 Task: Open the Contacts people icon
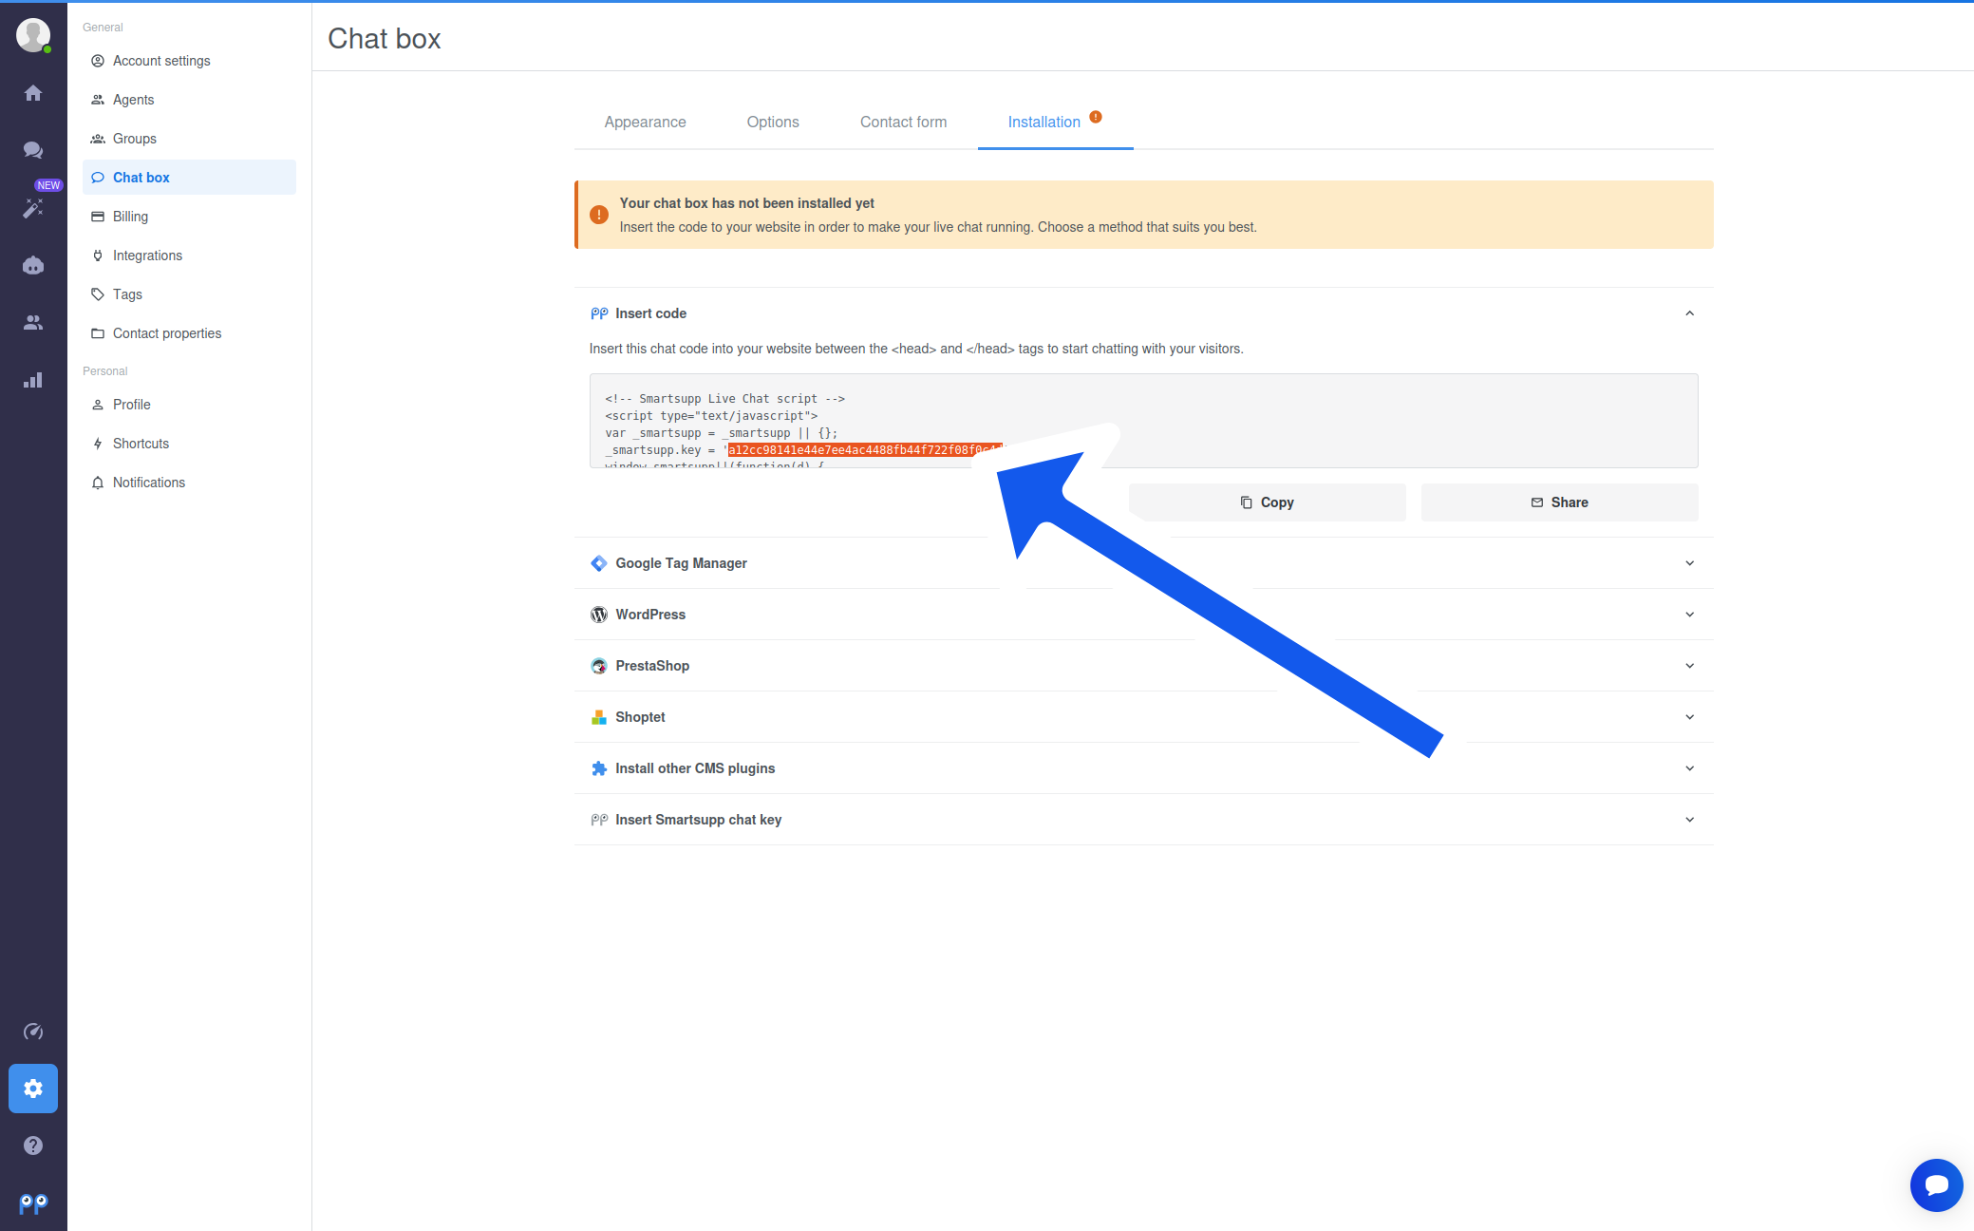33,323
